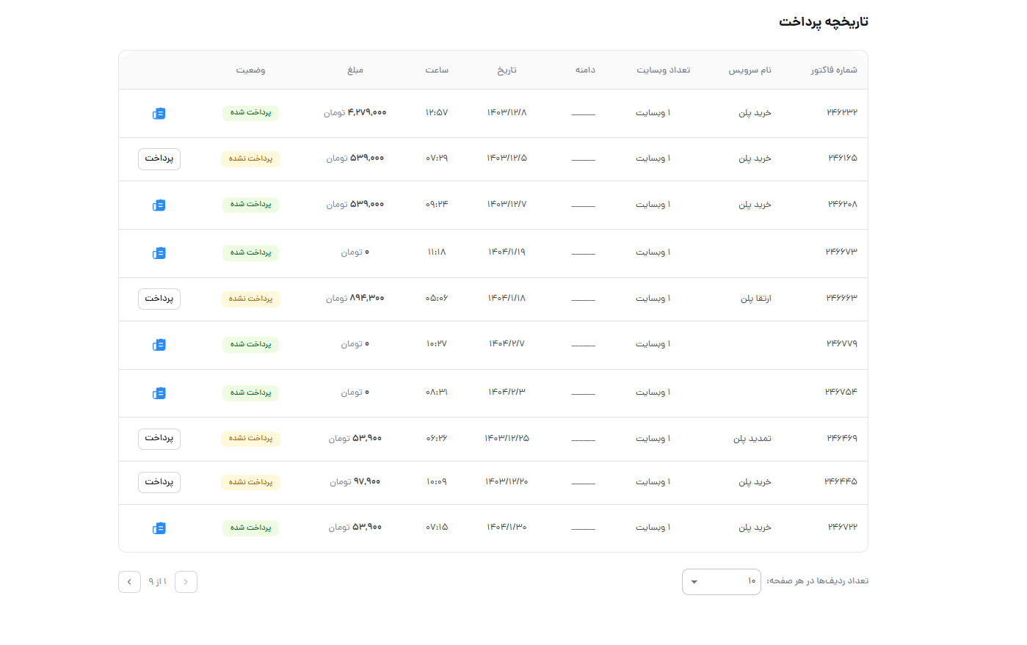Open receipt icon for invoice ۲۴۶۷۷۹
This screenshot has height=645, width=1027.
click(x=159, y=345)
